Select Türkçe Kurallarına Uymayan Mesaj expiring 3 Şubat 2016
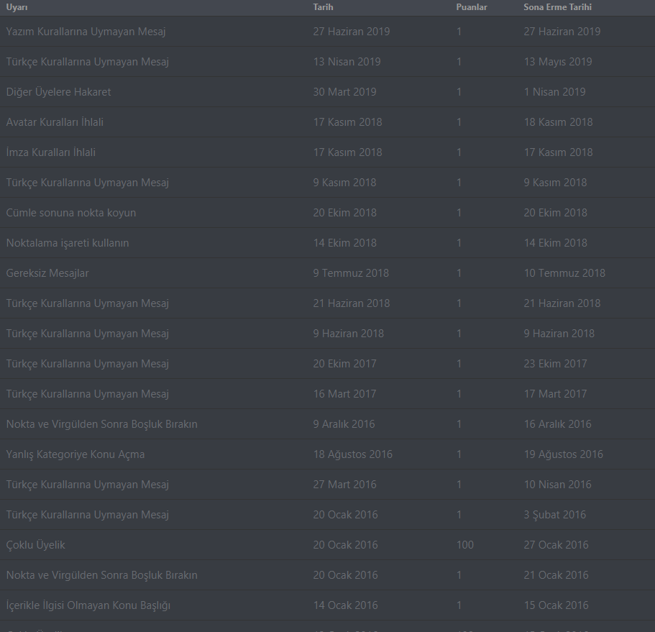 [87, 515]
